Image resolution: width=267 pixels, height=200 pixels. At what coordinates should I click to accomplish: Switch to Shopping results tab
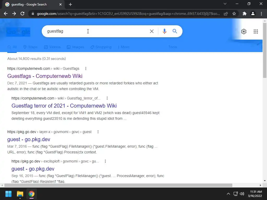click(101, 47)
